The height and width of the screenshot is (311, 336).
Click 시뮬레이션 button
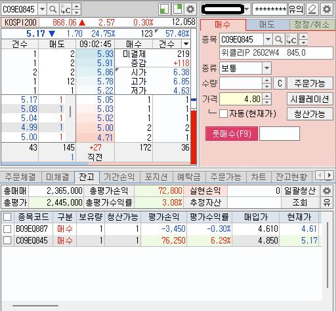click(310, 99)
